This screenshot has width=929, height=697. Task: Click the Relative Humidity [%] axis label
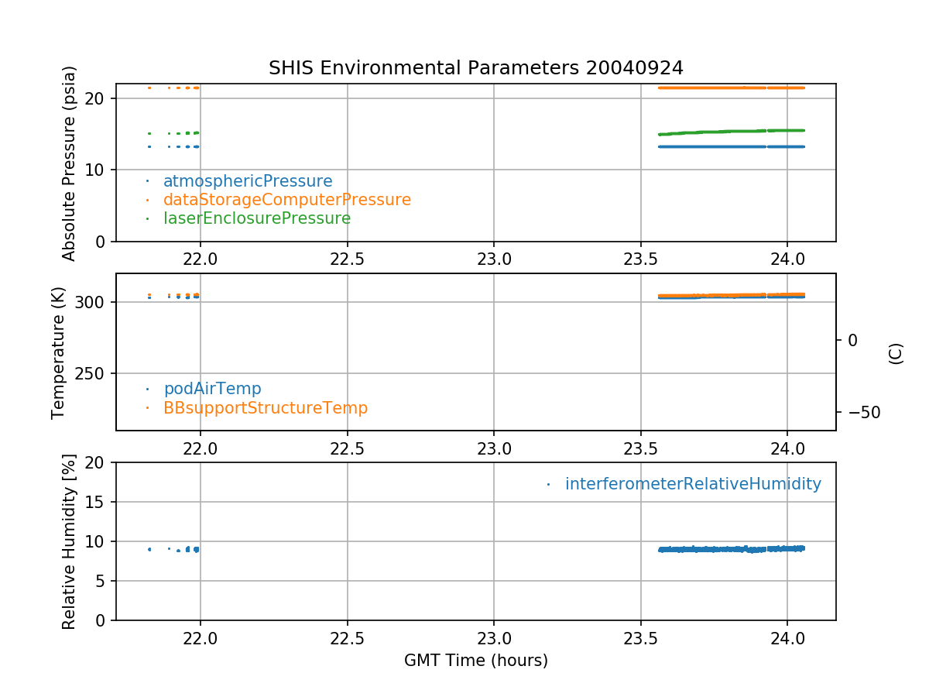[x=70, y=541]
